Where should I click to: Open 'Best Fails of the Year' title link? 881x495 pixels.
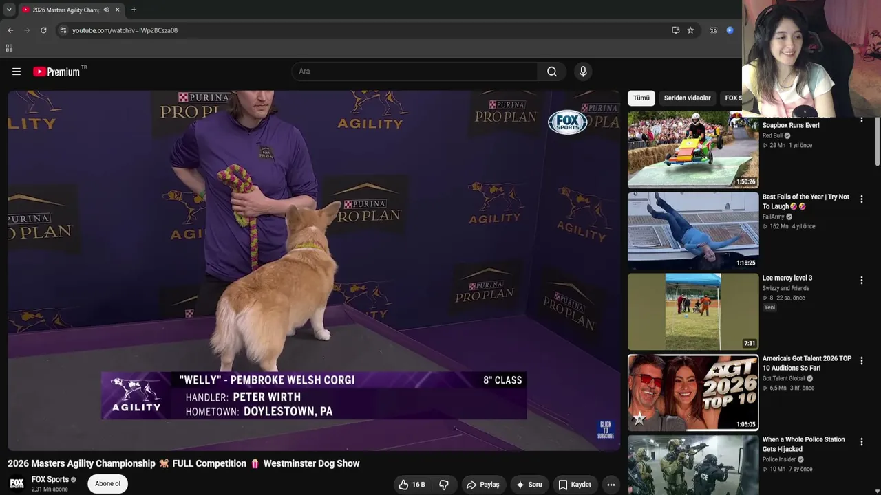pyautogui.click(x=806, y=201)
